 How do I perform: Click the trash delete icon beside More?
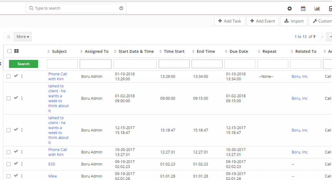click(x=9, y=37)
